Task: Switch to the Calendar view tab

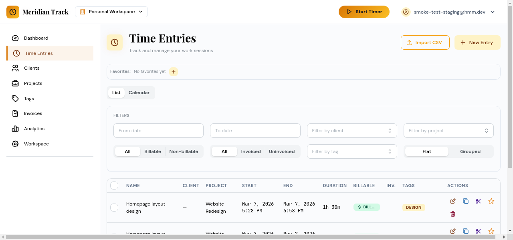Action: tap(139, 93)
